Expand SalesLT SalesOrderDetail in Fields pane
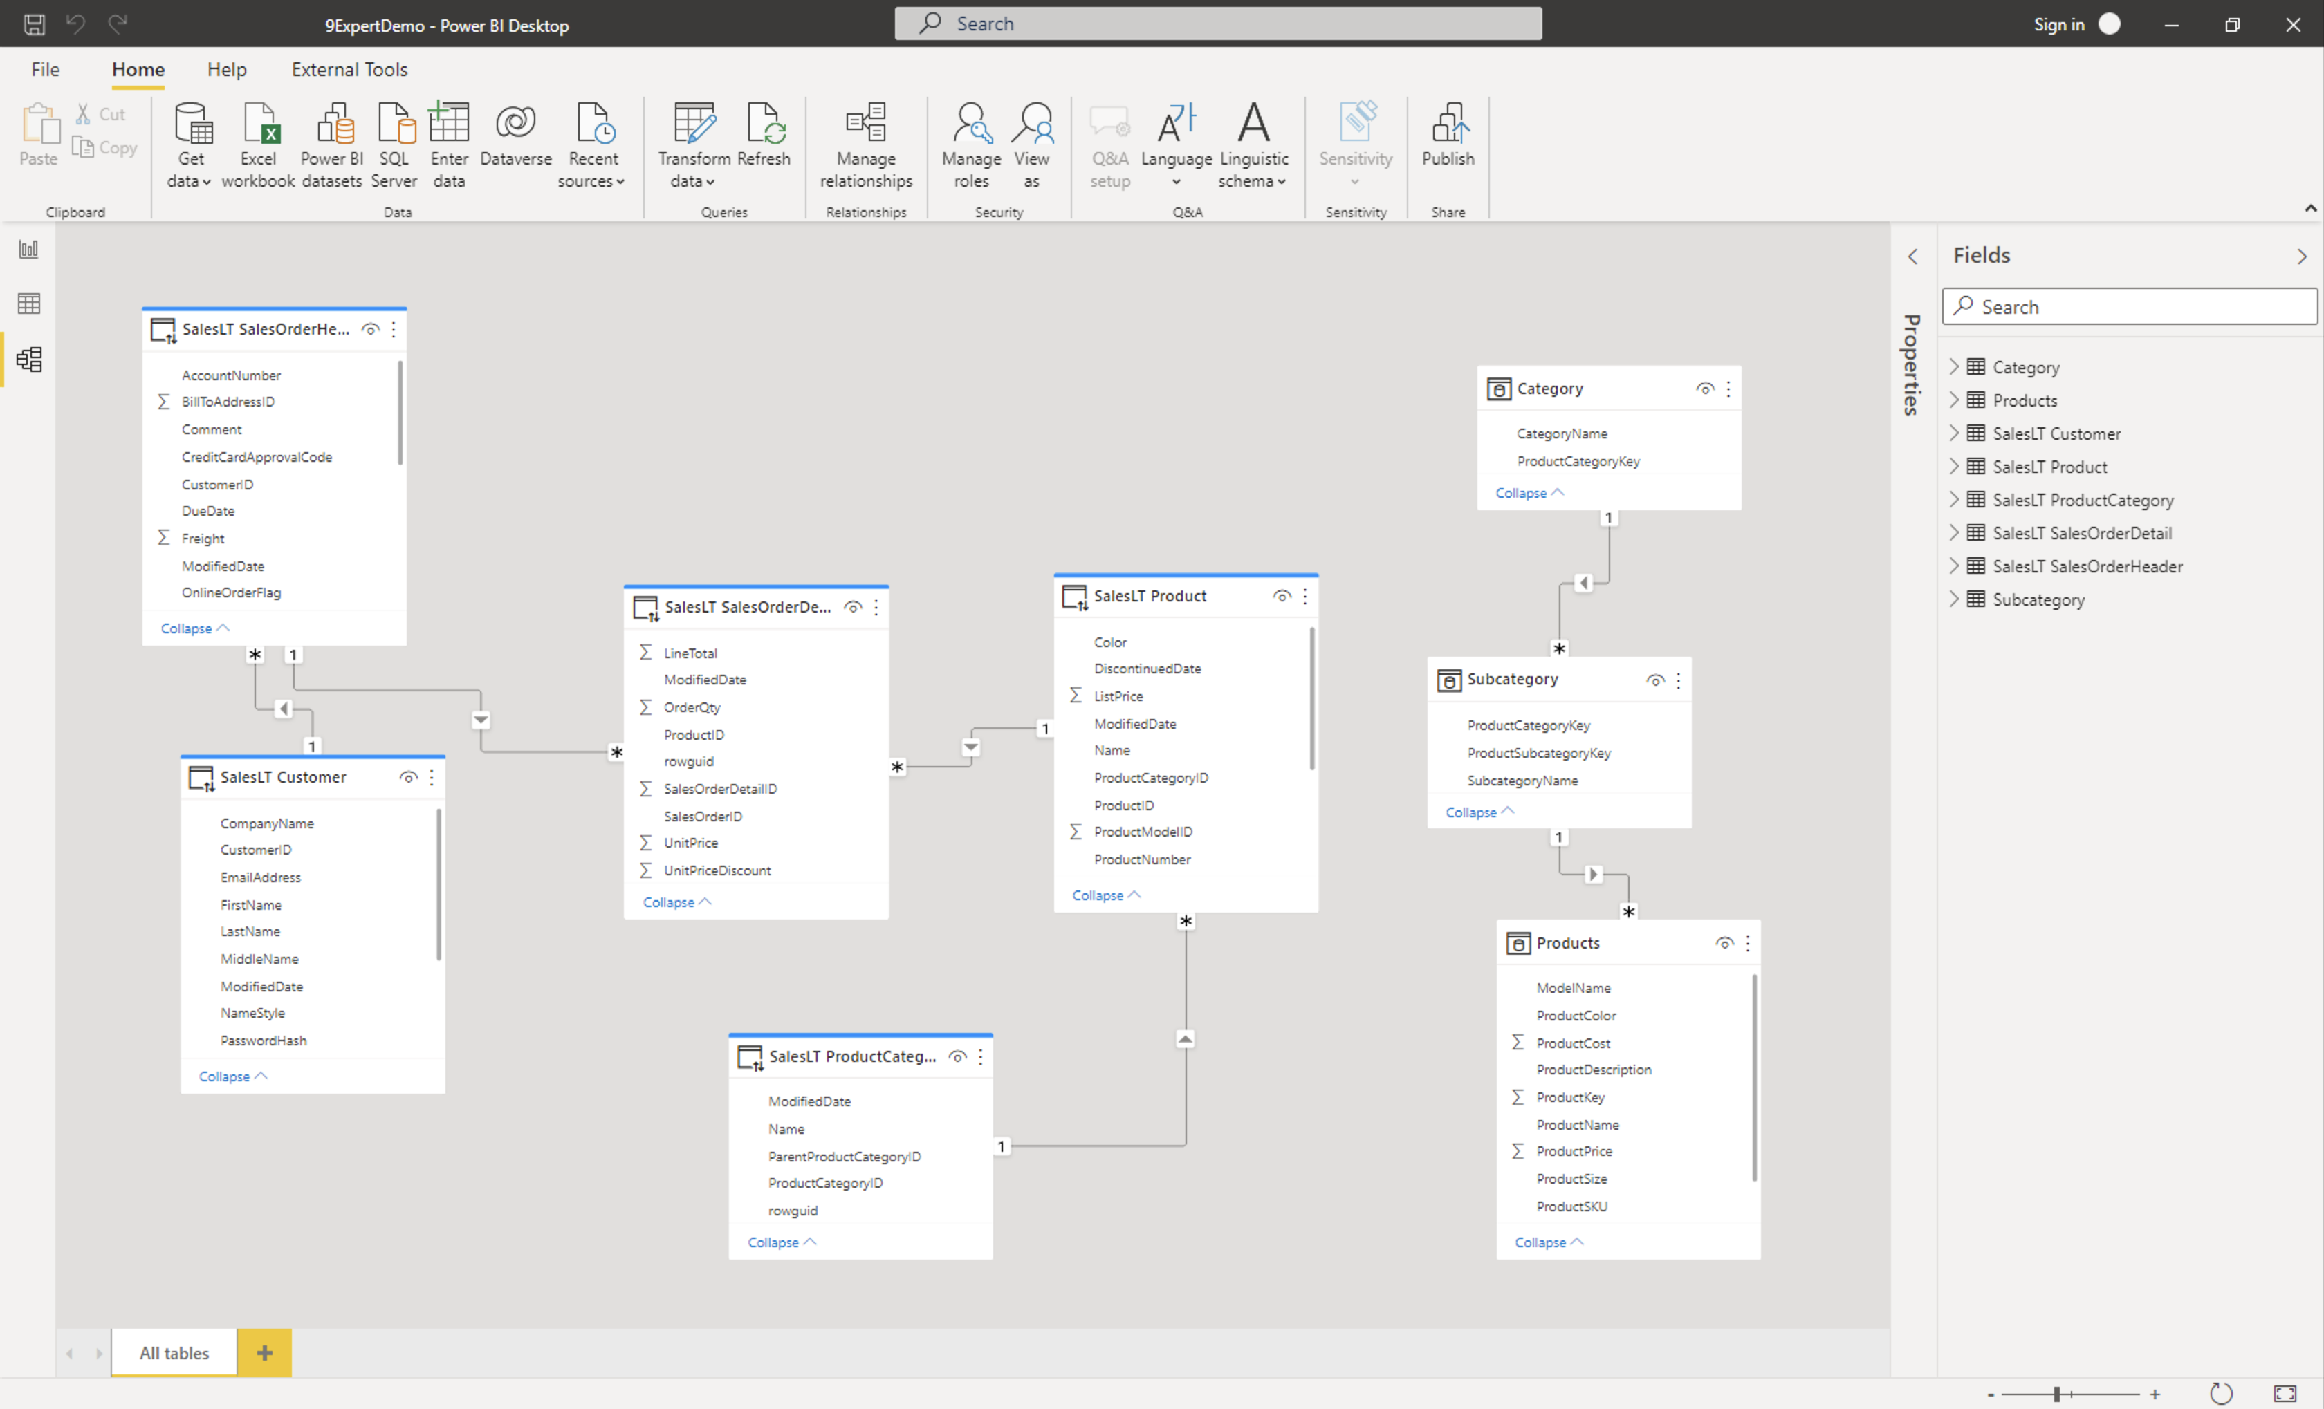Viewport: 2324px width, 1409px height. (x=1954, y=532)
